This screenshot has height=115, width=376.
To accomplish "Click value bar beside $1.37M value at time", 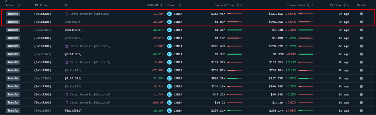I will click(235, 30).
